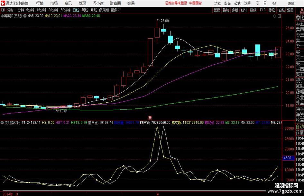The width and height of the screenshot is (304, 196).
Task: Open the 问小达 menu
Action: [98, 3]
